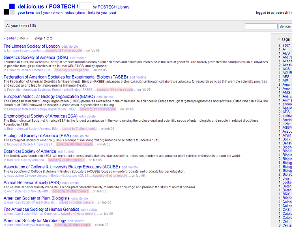Select the blog tag in sidebar
Image resolution: width=292 pixels, height=227 pixels.
286,178
